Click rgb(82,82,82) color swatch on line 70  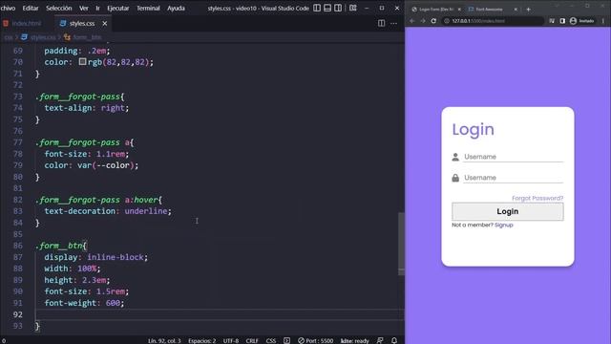pos(82,61)
